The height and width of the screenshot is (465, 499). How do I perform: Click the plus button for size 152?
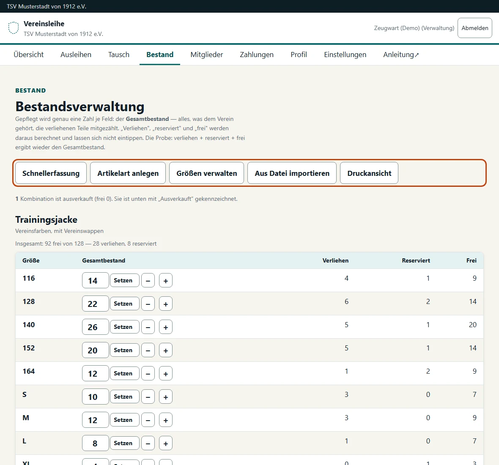[166, 350]
